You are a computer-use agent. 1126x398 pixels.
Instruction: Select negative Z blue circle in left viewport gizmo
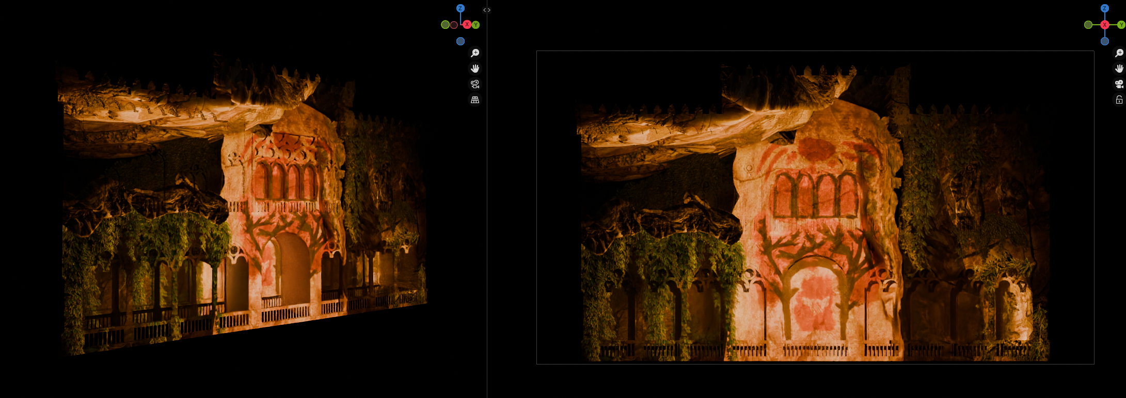point(461,41)
